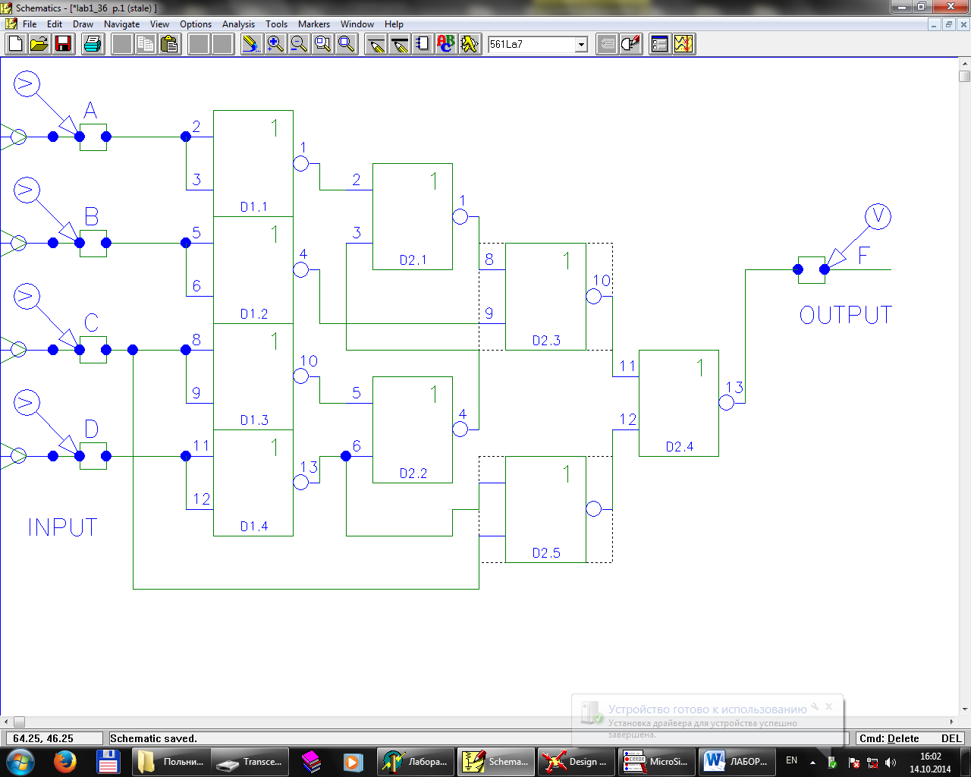The width and height of the screenshot is (971, 777).
Task: Open the Window menu
Action: (x=357, y=24)
